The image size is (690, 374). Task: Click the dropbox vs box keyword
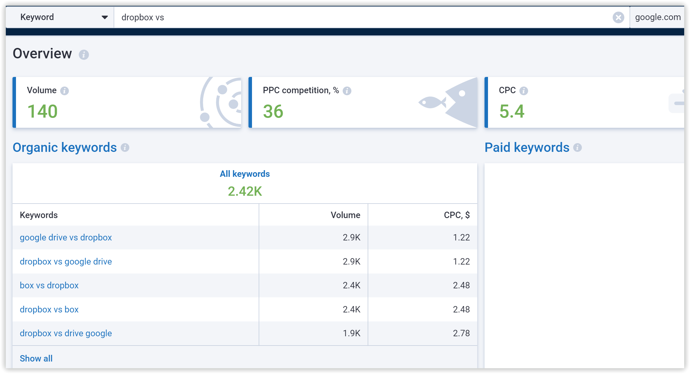click(x=49, y=309)
